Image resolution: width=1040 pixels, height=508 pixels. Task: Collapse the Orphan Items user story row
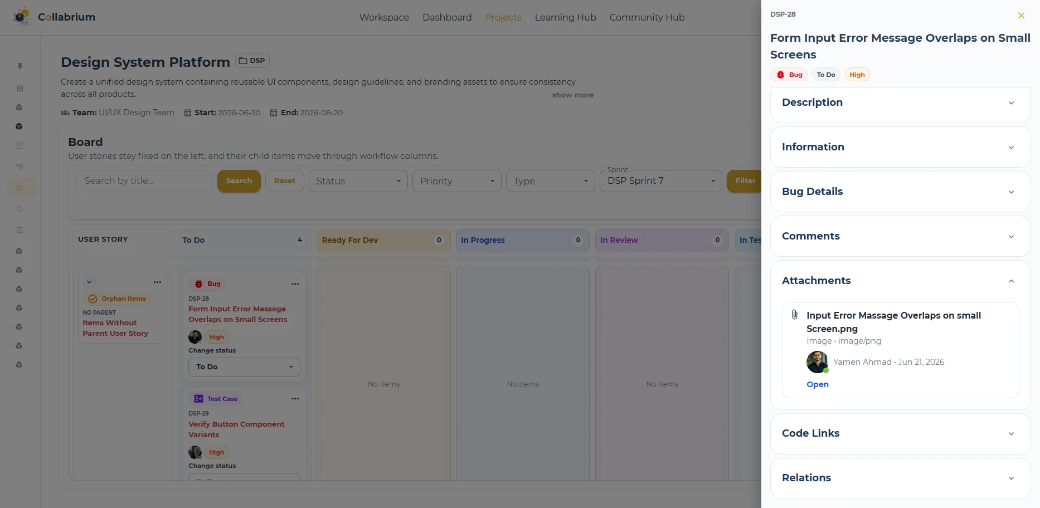point(89,282)
